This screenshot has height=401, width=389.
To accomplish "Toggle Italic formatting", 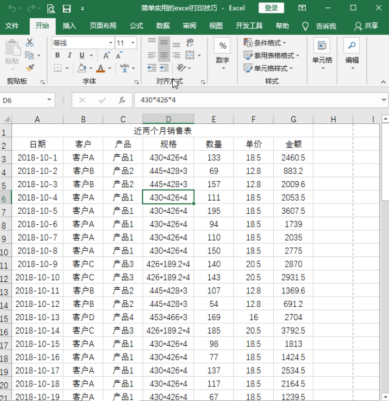I will pos(69,55).
